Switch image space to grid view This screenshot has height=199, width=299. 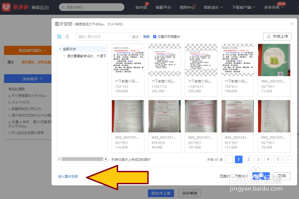click(x=59, y=36)
